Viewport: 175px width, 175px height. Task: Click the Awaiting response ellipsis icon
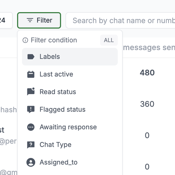point(31,127)
